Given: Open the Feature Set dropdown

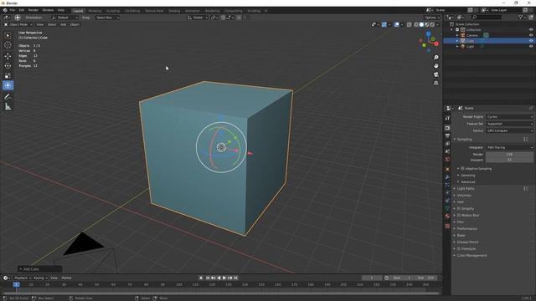Looking at the screenshot, I should pyautogui.click(x=509, y=124).
